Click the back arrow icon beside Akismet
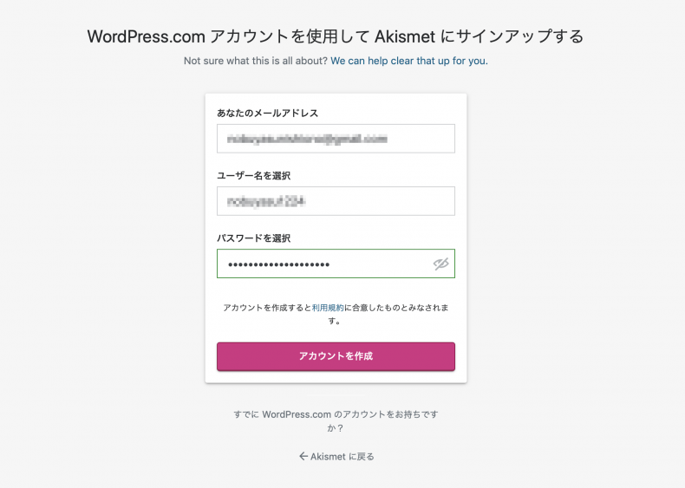 [x=303, y=456]
